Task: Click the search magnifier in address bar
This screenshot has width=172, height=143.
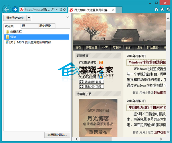Action: pos(53,9)
